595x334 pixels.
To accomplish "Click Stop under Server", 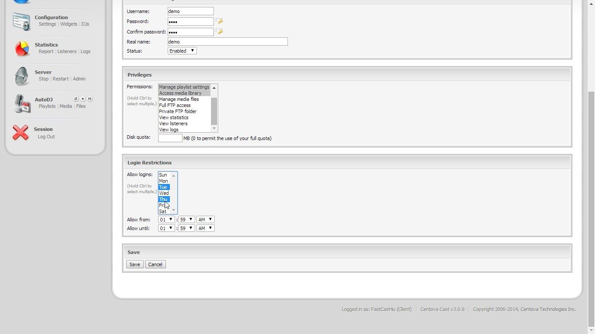I will [x=44, y=79].
